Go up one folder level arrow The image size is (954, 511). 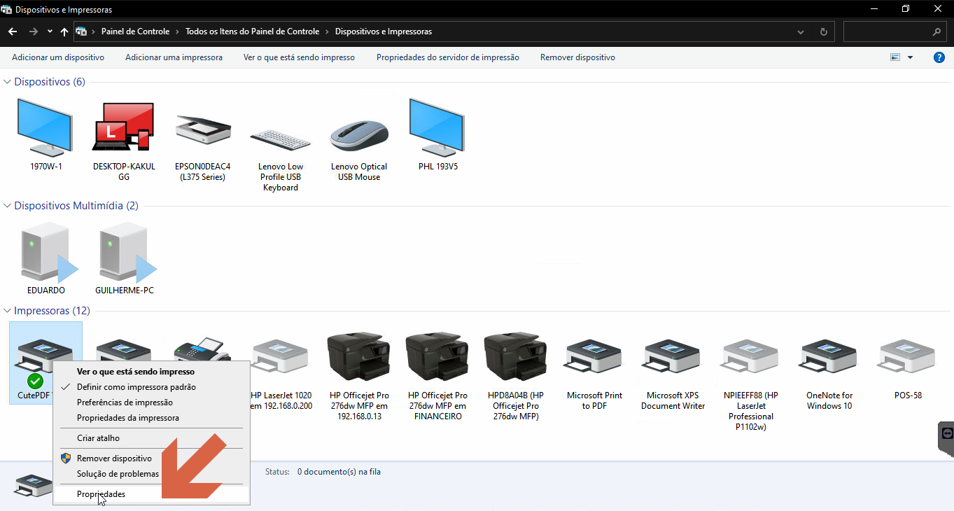coord(64,31)
